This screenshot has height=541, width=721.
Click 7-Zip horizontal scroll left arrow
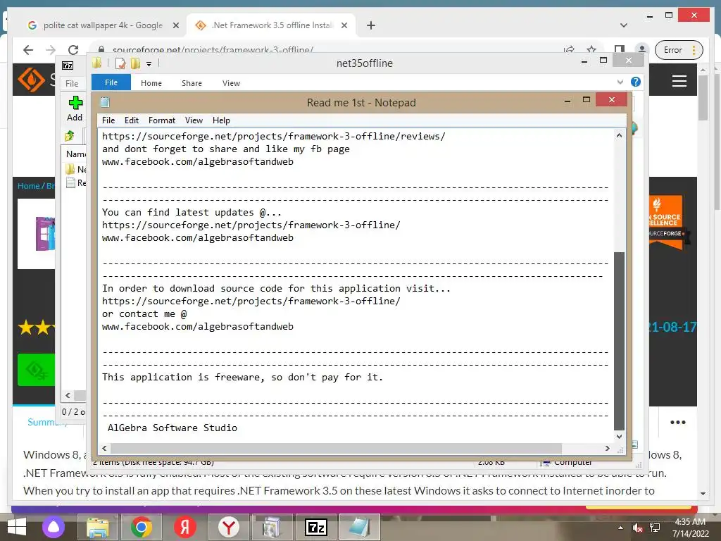coord(68,395)
